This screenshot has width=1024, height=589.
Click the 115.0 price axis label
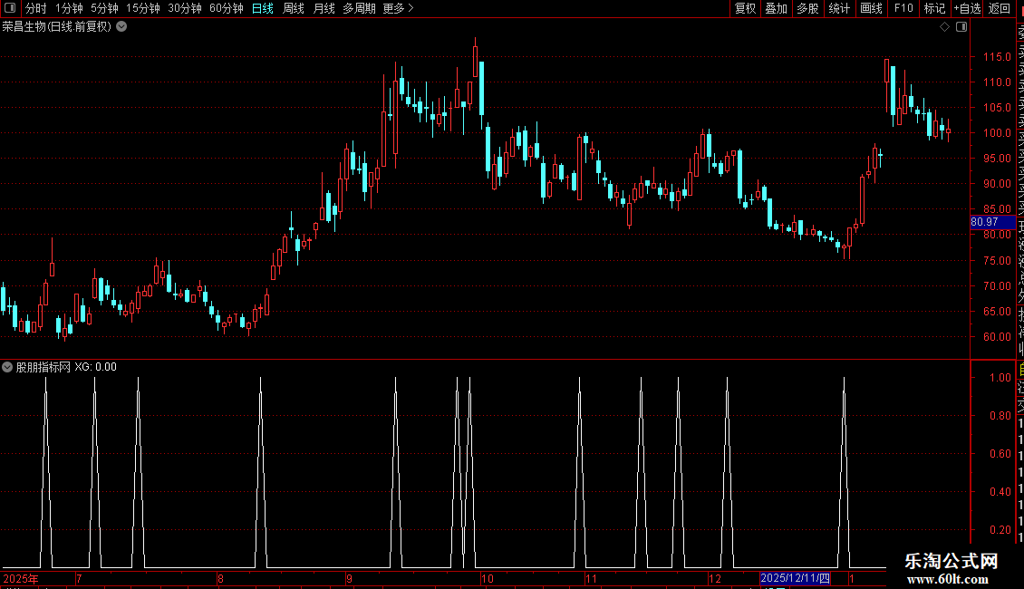997,57
